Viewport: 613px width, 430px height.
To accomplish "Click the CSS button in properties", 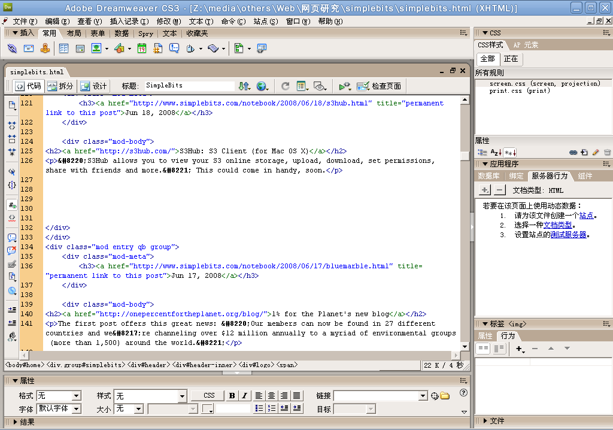I will (x=209, y=396).
